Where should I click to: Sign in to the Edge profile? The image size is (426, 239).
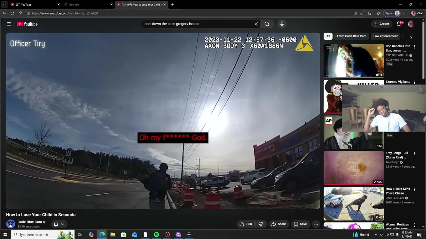click(x=392, y=13)
